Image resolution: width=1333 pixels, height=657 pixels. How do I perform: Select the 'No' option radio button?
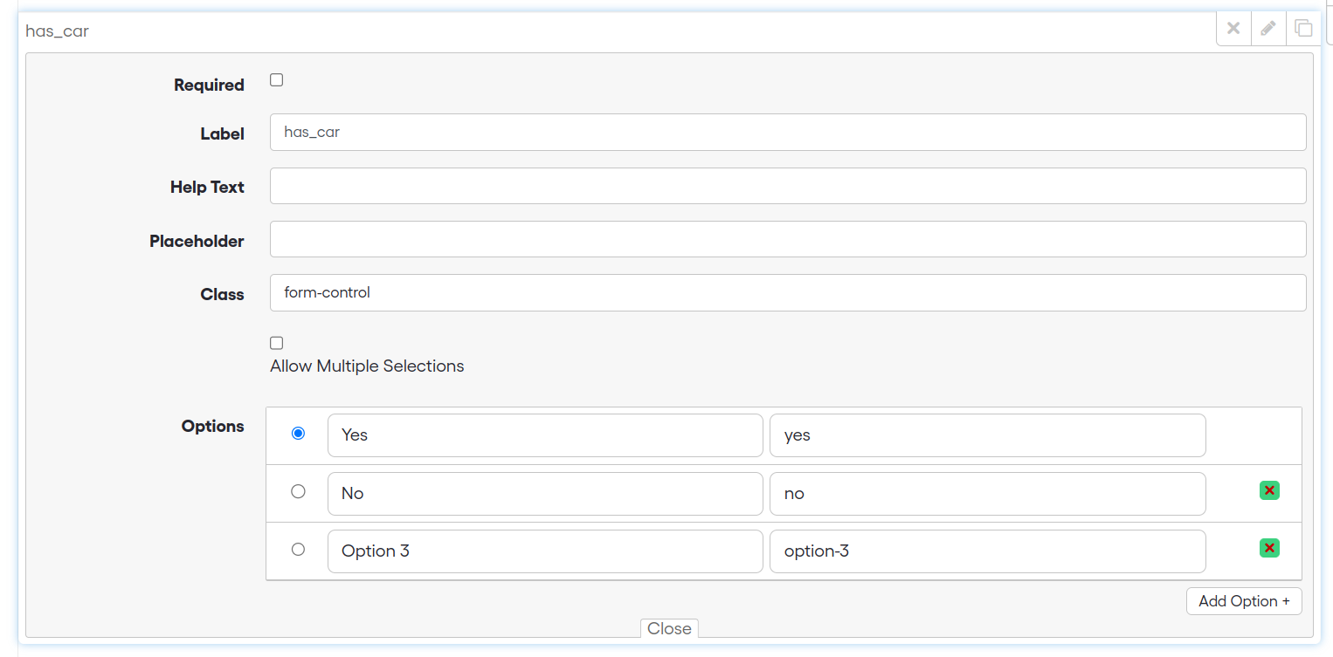click(298, 491)
